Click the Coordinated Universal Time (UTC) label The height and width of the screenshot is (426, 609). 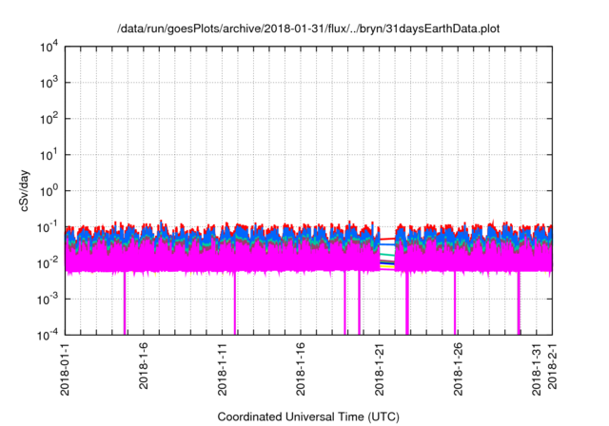click(308, 416)
